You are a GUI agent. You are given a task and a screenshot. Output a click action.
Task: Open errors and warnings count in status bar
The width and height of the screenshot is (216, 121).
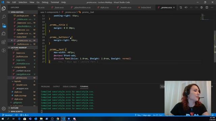click(24, 115)
